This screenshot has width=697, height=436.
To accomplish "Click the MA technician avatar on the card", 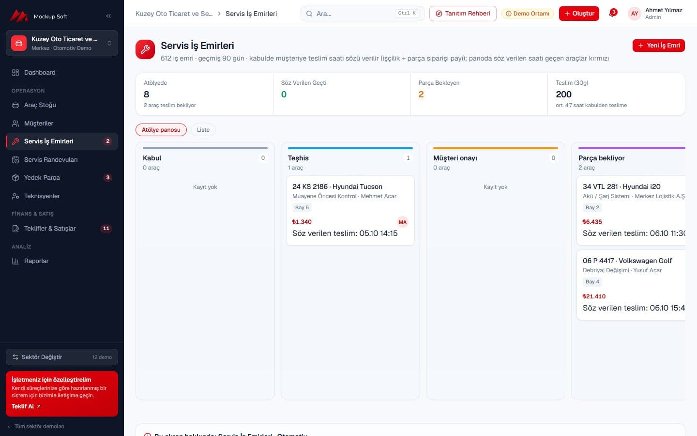I will [403, 222].
